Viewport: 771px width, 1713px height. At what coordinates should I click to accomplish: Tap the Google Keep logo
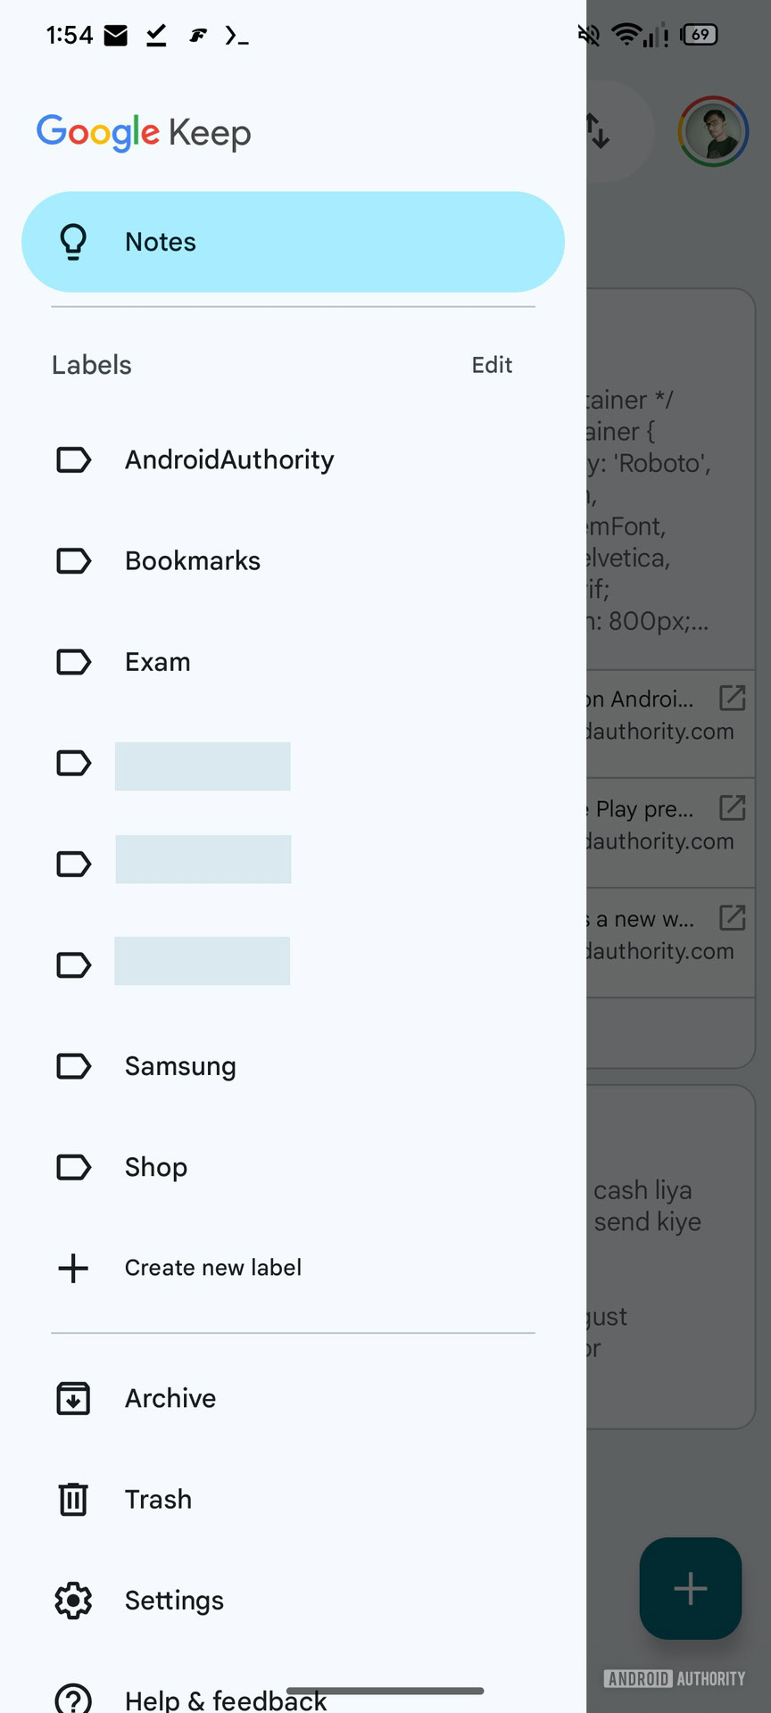144,132
